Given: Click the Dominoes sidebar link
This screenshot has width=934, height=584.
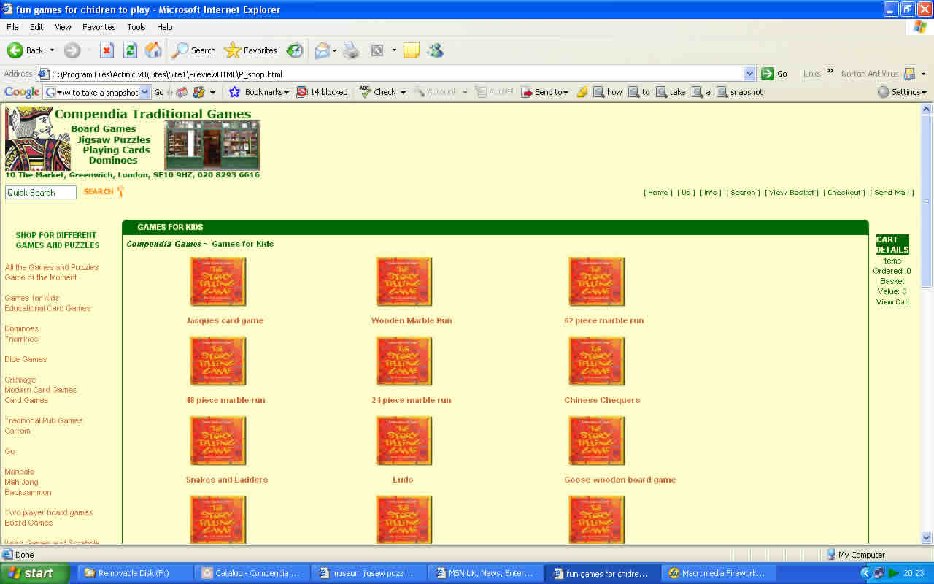Looking at the screenshot, I should (x=22, y=328).
